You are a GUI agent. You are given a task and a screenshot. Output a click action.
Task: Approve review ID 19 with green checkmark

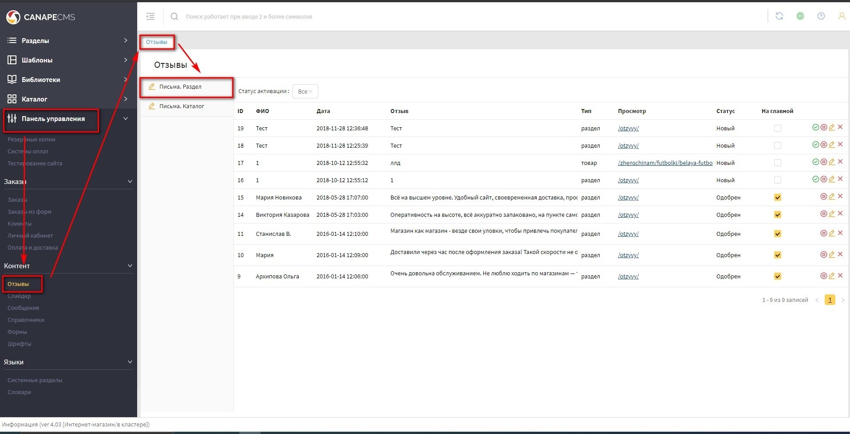click(815, 128)
